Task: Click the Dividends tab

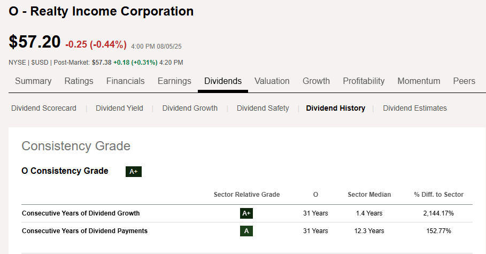Action: coord(223,81)
